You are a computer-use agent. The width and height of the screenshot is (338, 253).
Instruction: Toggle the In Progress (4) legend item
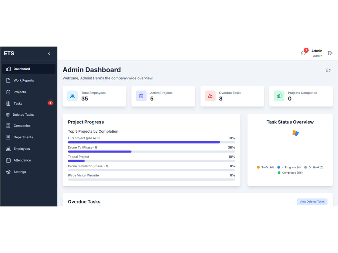(289, 167)
